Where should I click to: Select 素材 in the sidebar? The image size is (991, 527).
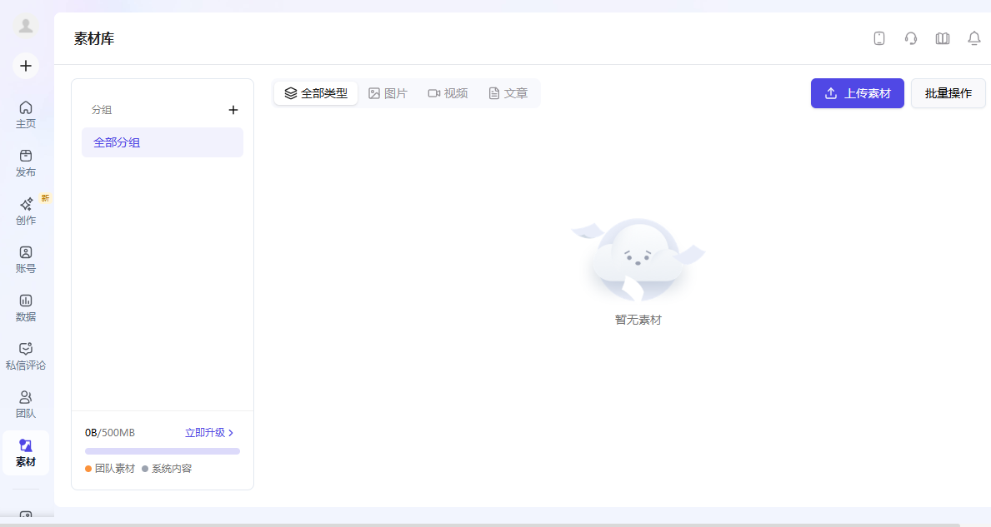(x=26, y=453)
